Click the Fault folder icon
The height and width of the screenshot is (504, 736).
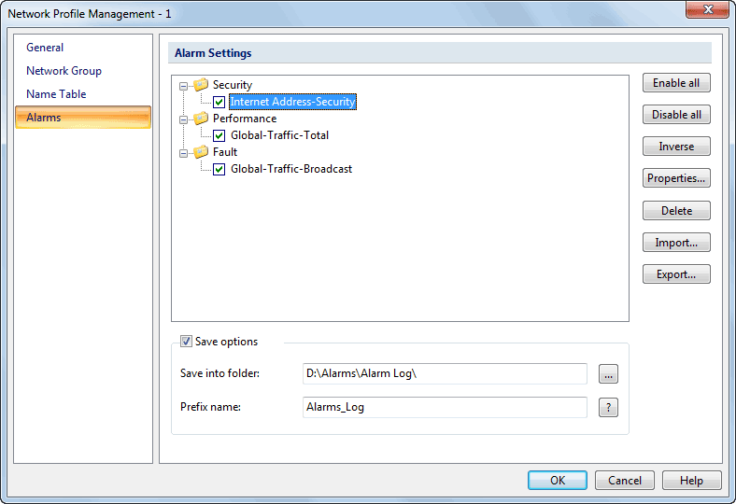(201, 152)
